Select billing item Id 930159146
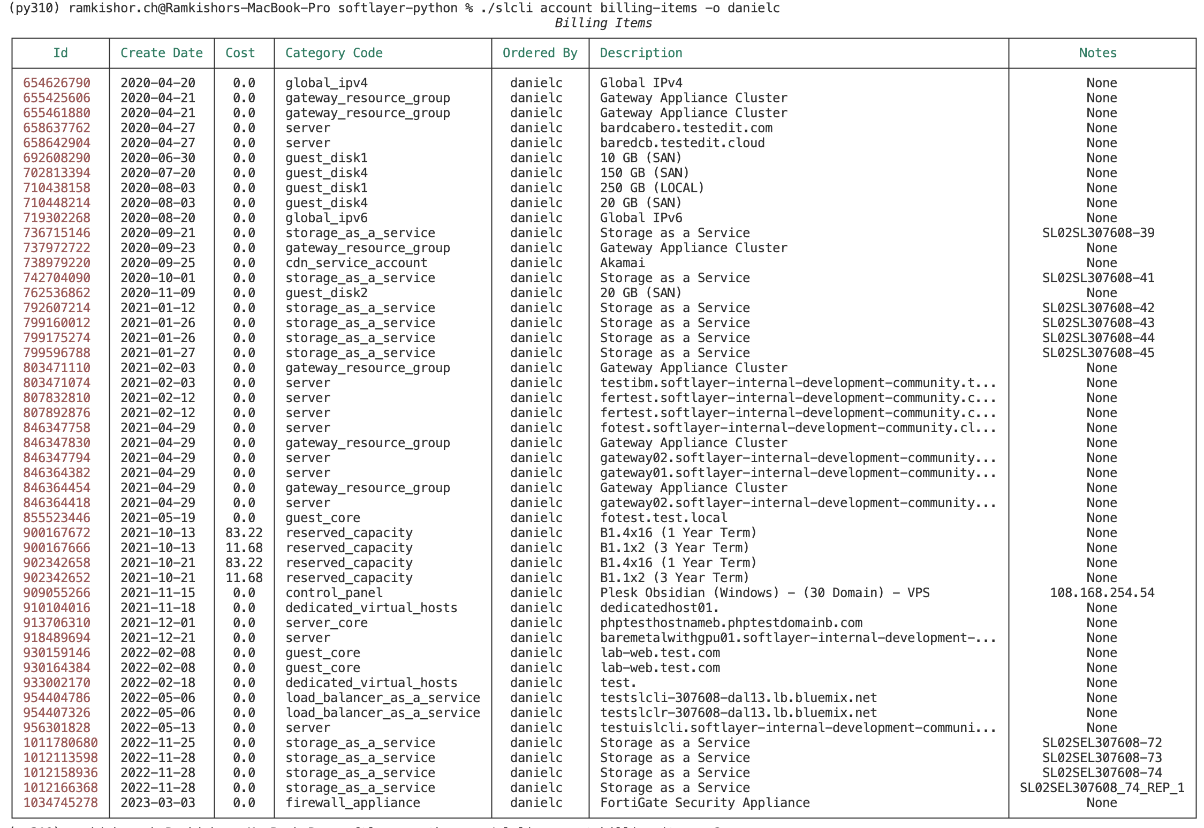 [57, 653]
